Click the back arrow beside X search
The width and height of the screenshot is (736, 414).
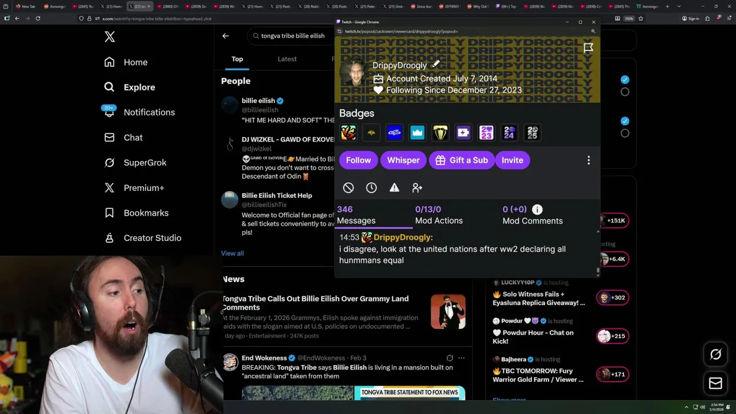225,36
